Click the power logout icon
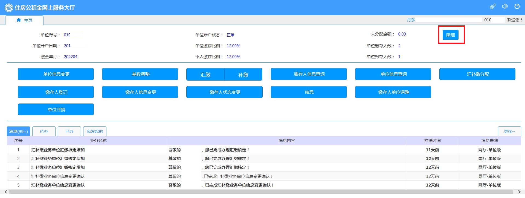 click(517, 6)
